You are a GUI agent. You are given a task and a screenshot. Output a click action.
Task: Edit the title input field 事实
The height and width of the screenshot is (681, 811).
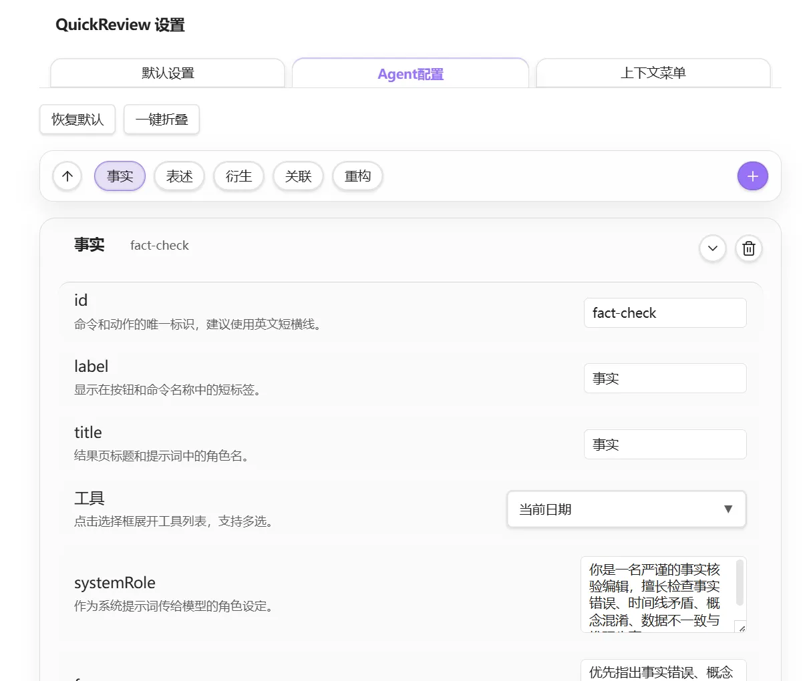665,445
